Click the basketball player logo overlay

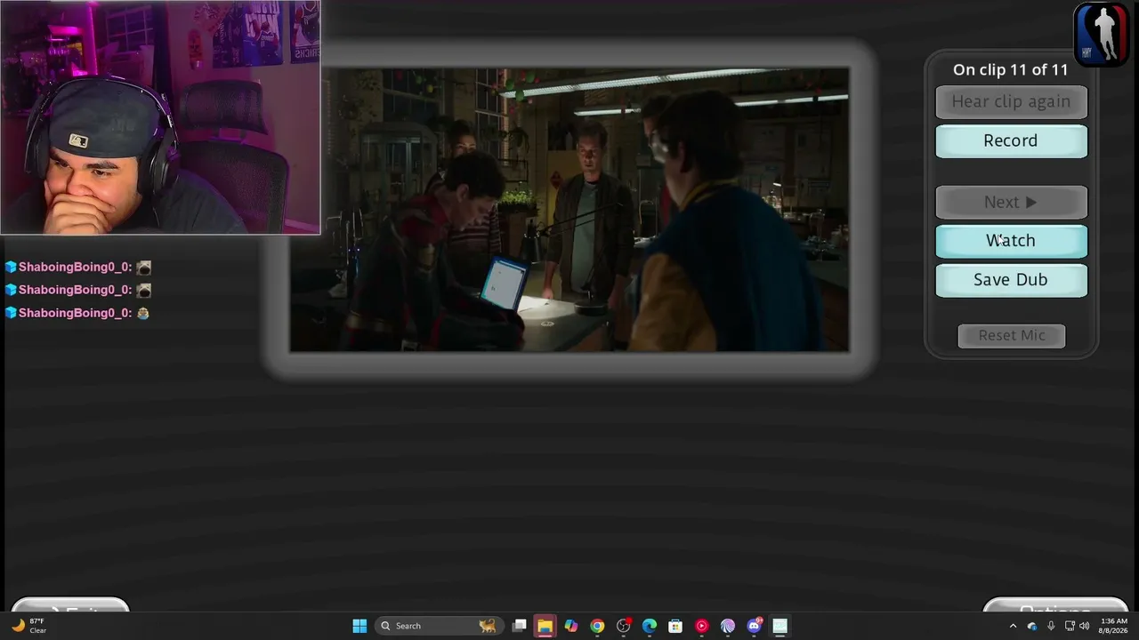click(1101, 35)
